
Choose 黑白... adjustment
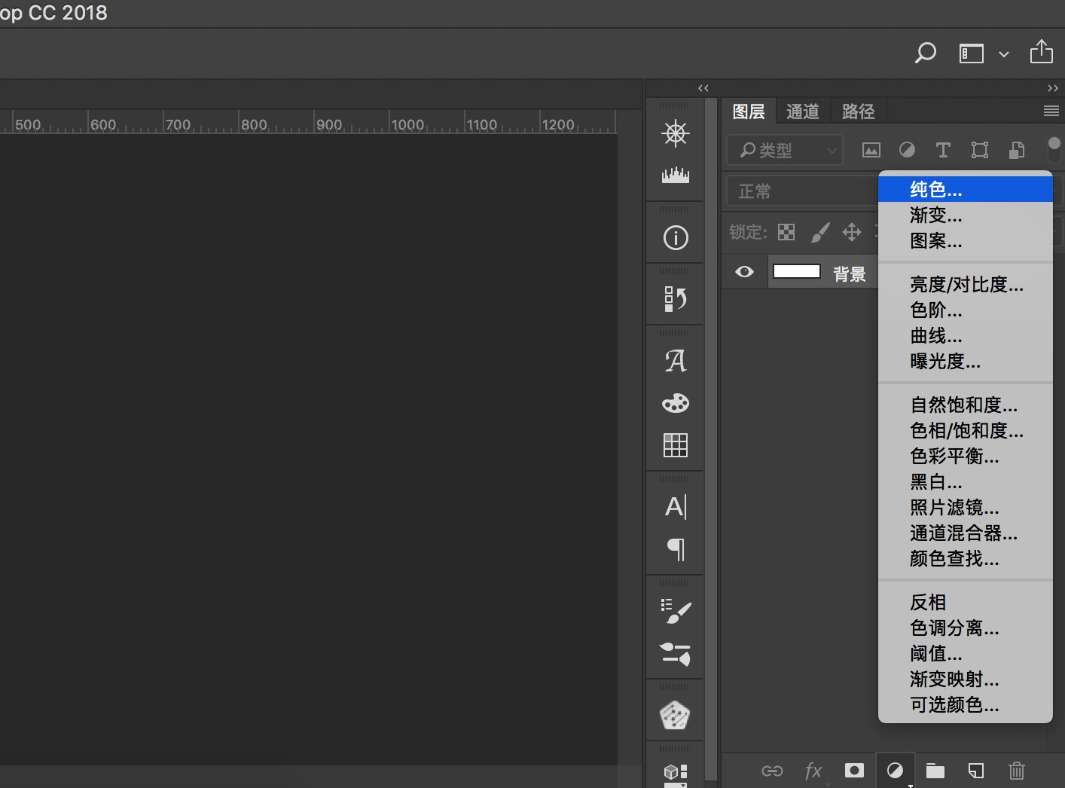click(x=966, y=481)
